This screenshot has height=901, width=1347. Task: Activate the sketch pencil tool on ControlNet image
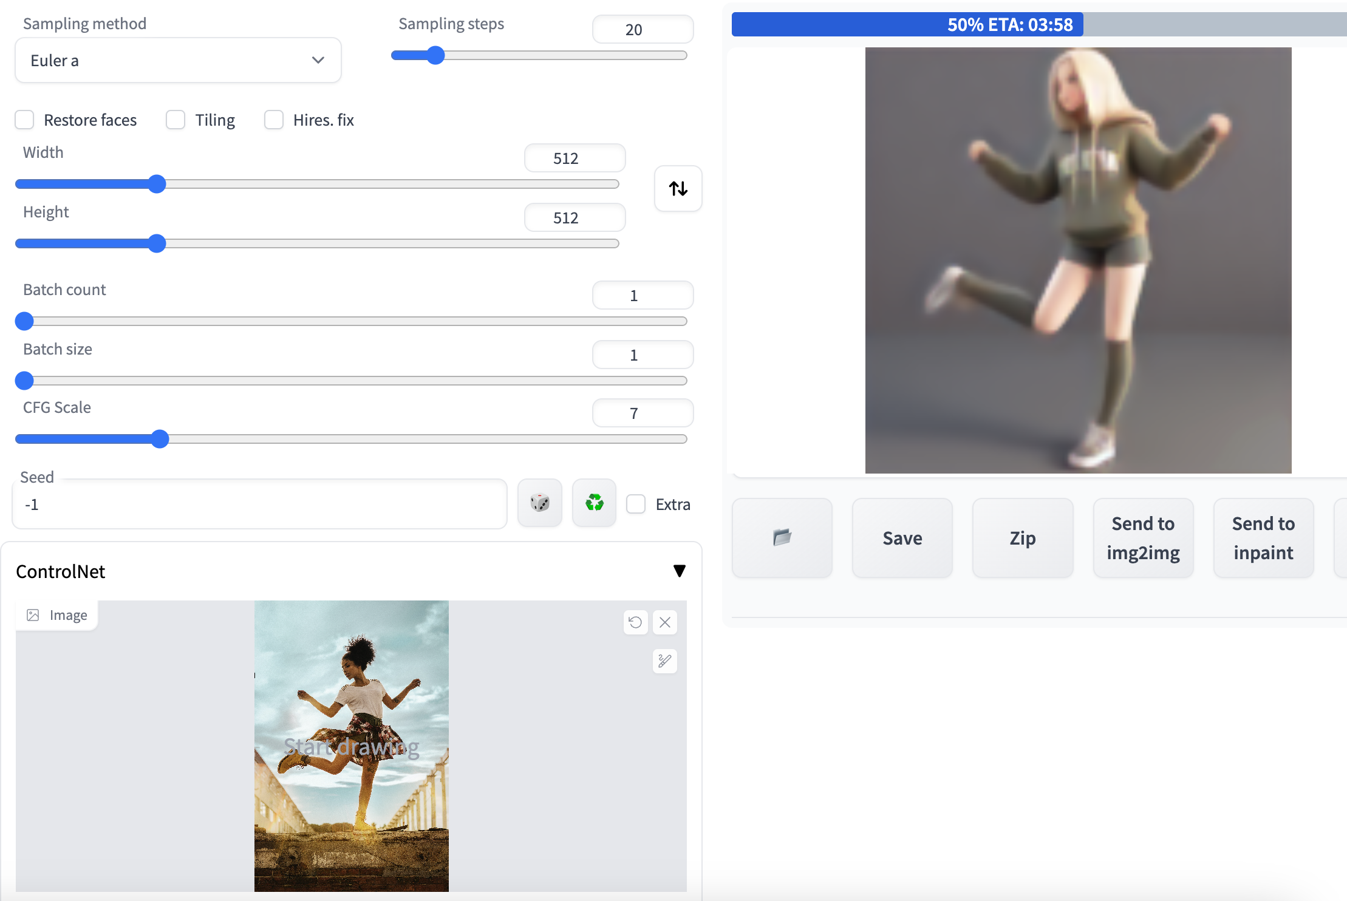pos(664,661)
